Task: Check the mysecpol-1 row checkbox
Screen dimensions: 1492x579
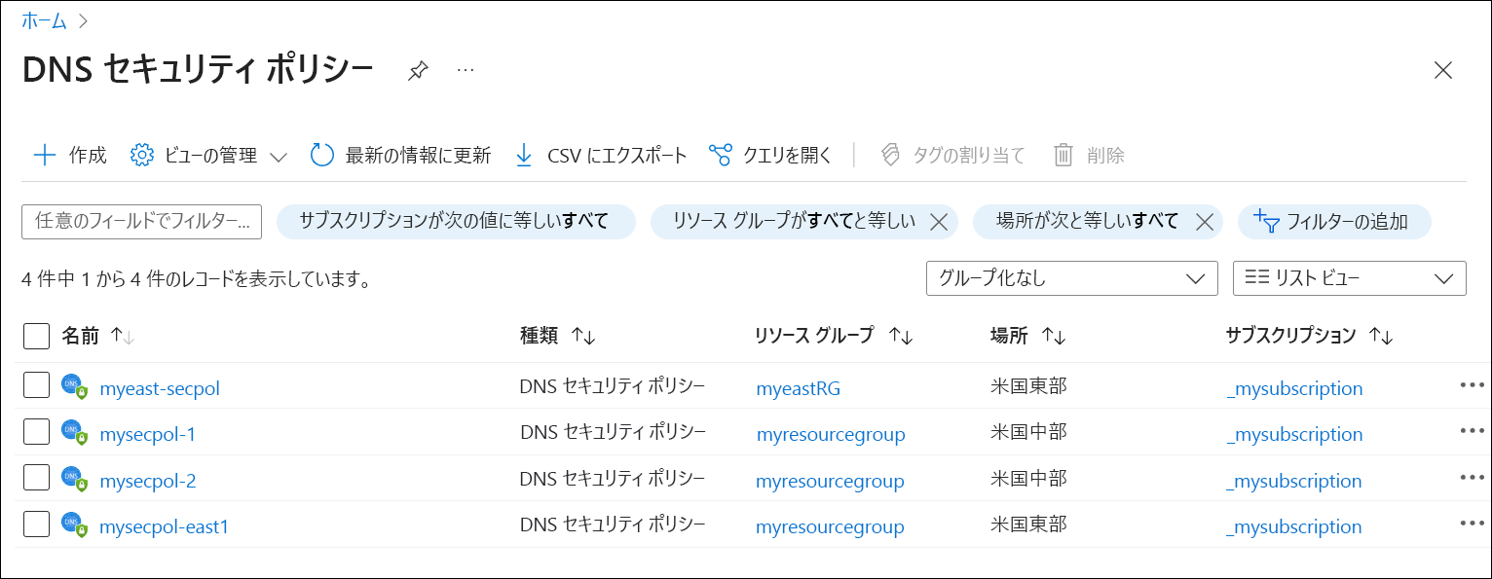Action: [x=36, y=432]
